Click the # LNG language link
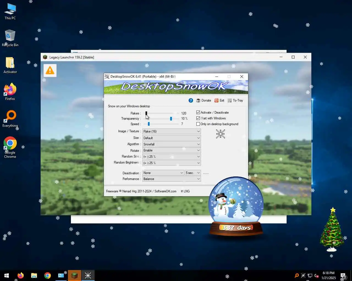 185,191
